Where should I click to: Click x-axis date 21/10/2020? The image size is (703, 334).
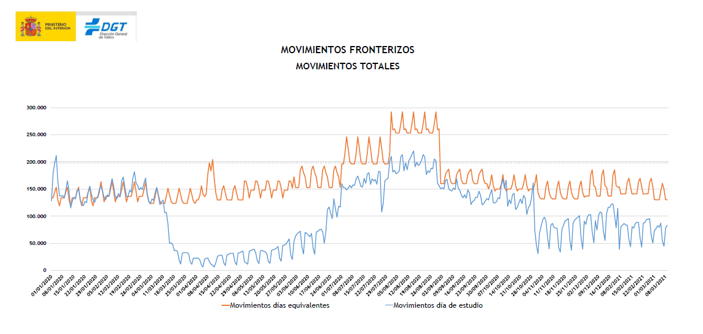pos(511,284)
